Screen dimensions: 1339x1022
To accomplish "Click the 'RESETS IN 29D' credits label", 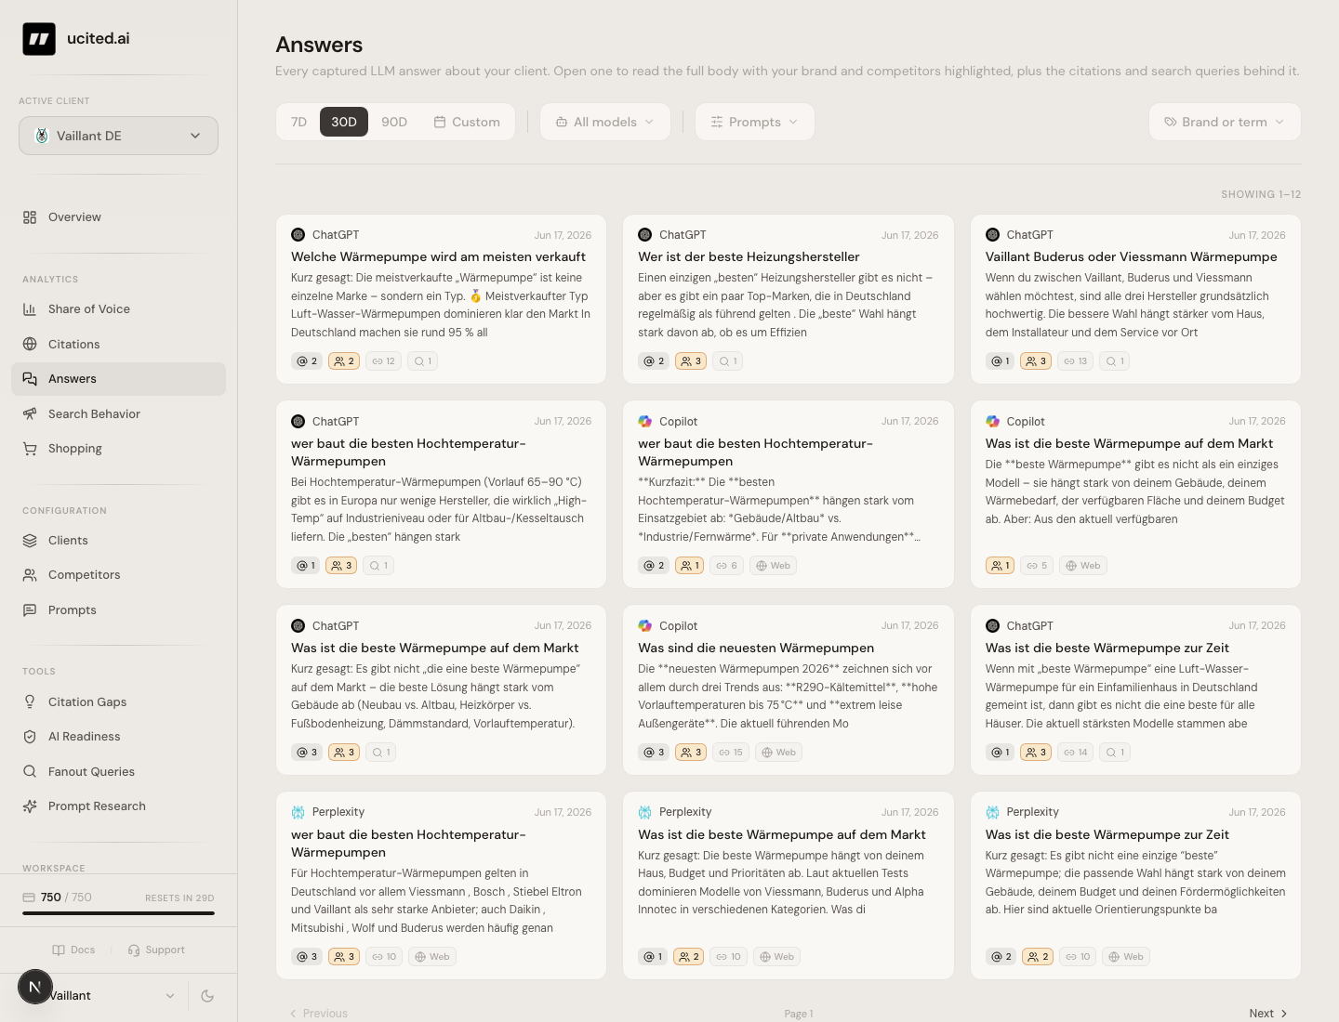I will coord(179,898).
